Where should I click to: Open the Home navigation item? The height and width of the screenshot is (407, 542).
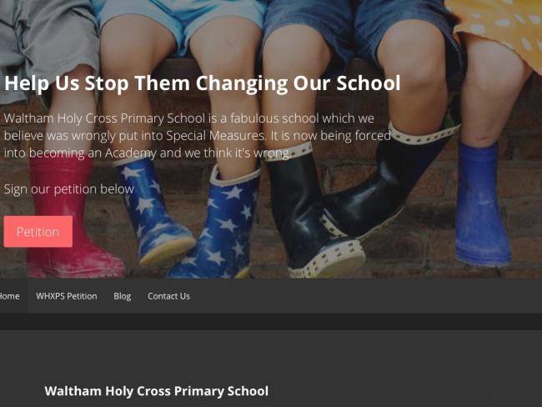pos(10,296)
